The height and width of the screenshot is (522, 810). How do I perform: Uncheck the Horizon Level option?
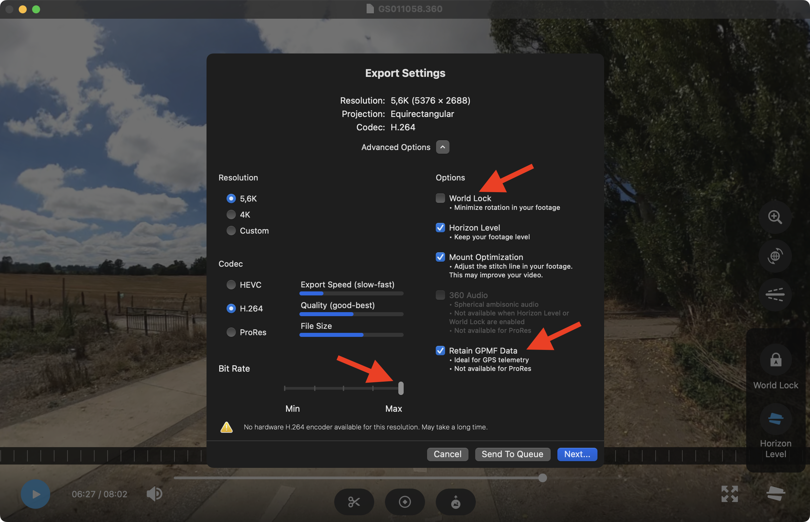click(x=440, y=228)
